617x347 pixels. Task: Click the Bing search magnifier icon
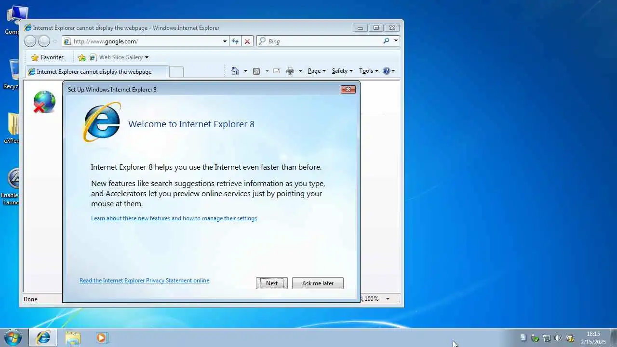point(386,41)
